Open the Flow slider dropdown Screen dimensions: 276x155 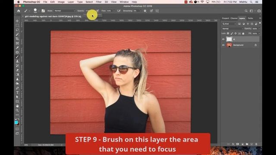pyautogui.click(x=114, y=11)
